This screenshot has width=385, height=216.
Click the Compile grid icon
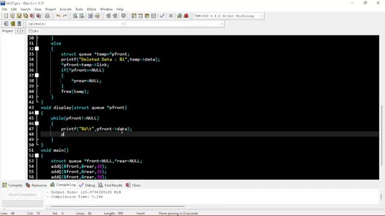(134, 16)
